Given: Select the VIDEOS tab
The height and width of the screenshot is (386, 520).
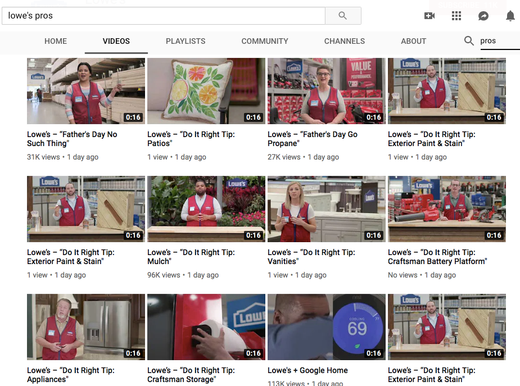Looking at the screenshot, I should (x=116, y=41).
